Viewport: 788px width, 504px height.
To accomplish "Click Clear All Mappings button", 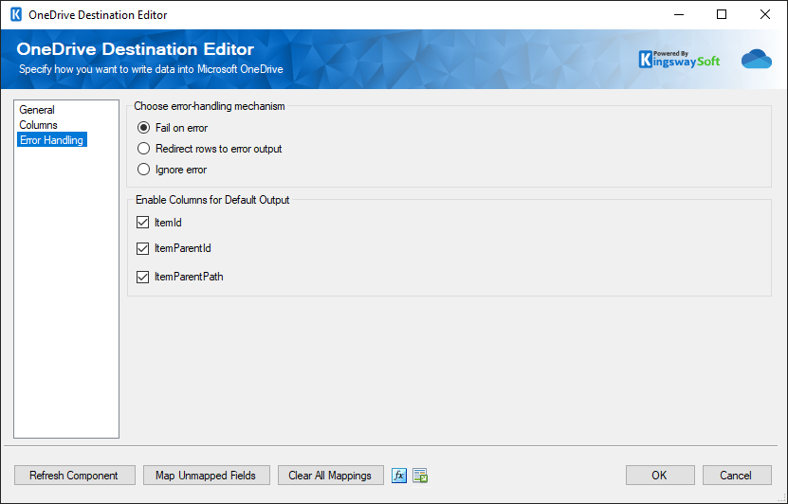I will click(330, 476).
